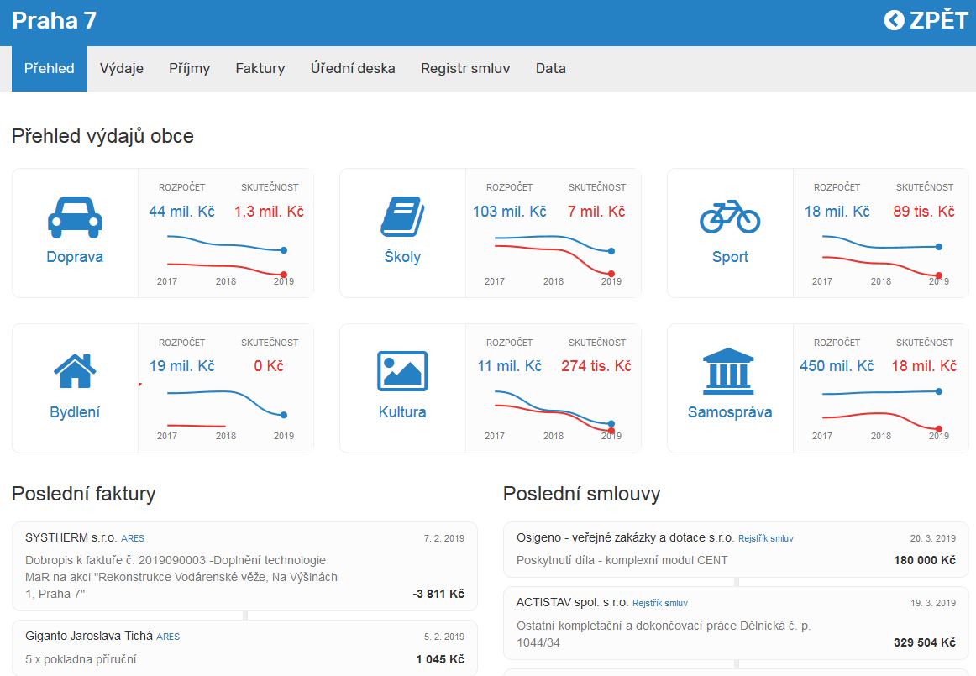
Task: Click the 2019 red data point on Školy chart
Action: pos(611,274)
